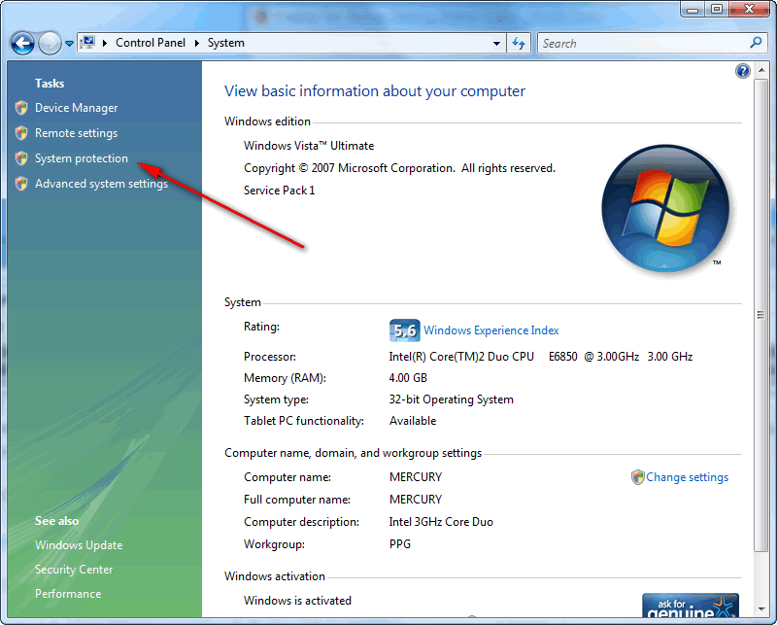This screenshot has height=625, width=777.
Task: Open Performance under See also
Action: pyautogui.click(x=68, y=594)
